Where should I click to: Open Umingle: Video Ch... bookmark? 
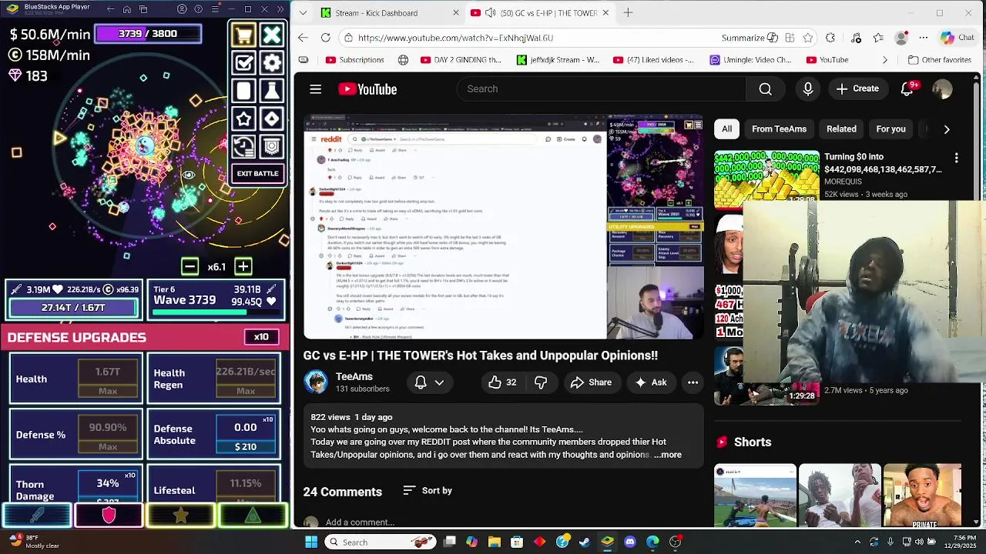pyautogui.click(x=750, y=60)
